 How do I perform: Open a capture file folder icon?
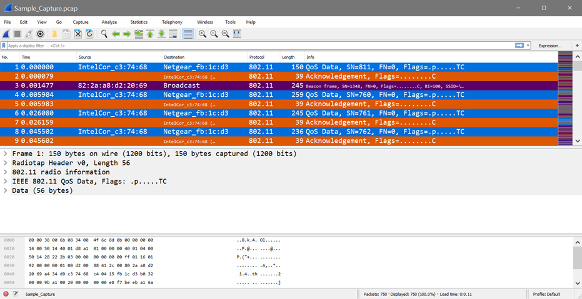point(54,34)
